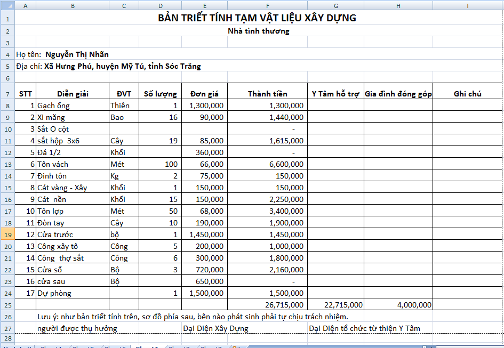This screenshot has width=504, height=348.
Task: Click the 'Tôn vách' cell
Action: coord(73,164)
